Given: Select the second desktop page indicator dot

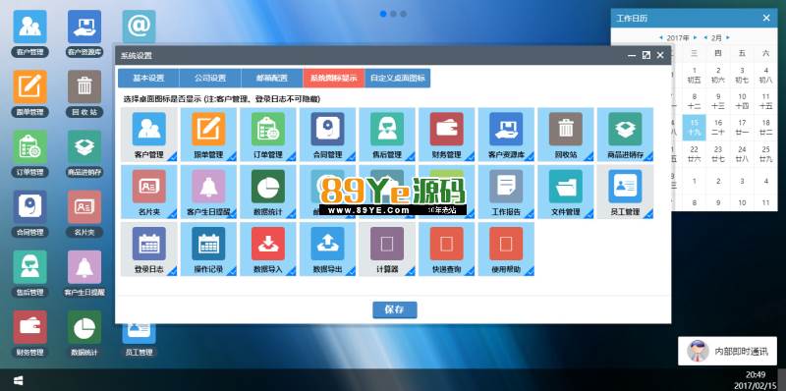Looking at the screenshot, I should (394, 14).
